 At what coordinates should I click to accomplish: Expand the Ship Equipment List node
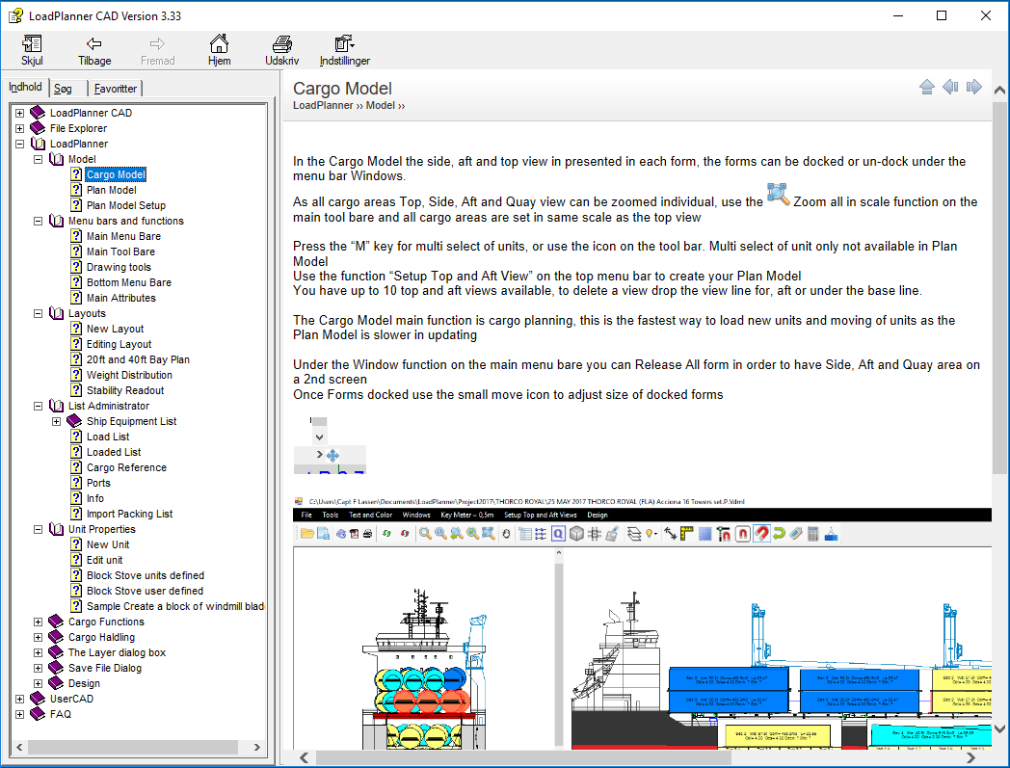(x=57, y=421)
